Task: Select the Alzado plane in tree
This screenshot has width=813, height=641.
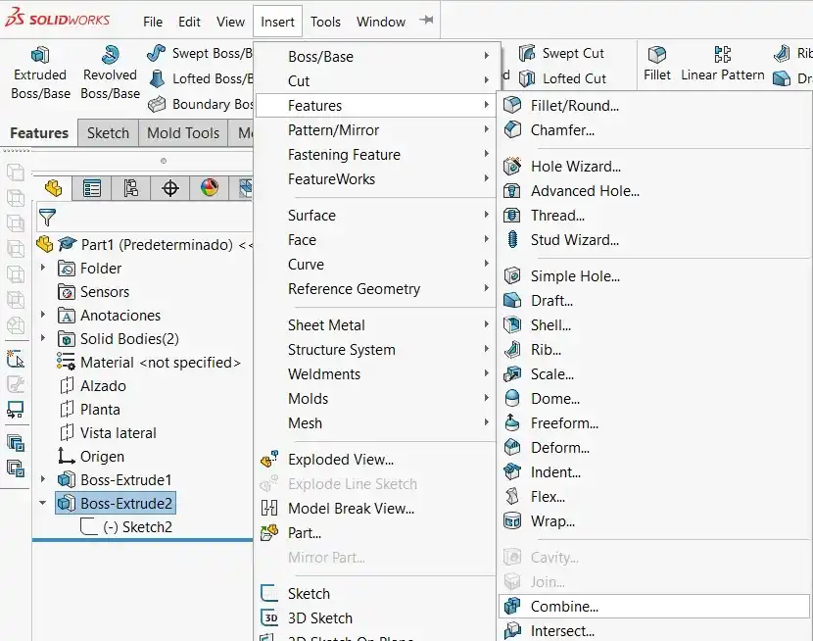Action: [93, 386]
